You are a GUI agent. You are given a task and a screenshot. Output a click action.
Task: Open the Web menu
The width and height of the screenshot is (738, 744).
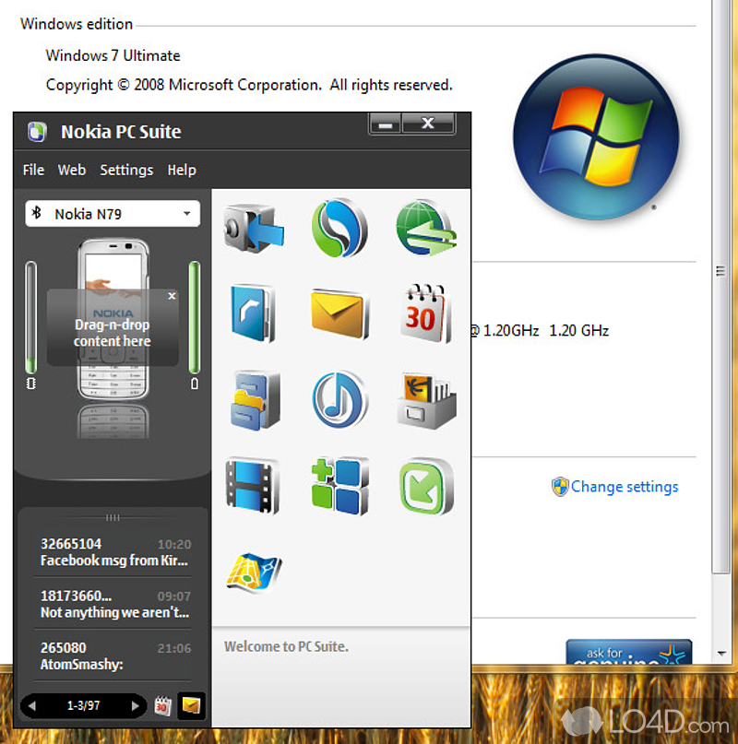tap(72, 170)
